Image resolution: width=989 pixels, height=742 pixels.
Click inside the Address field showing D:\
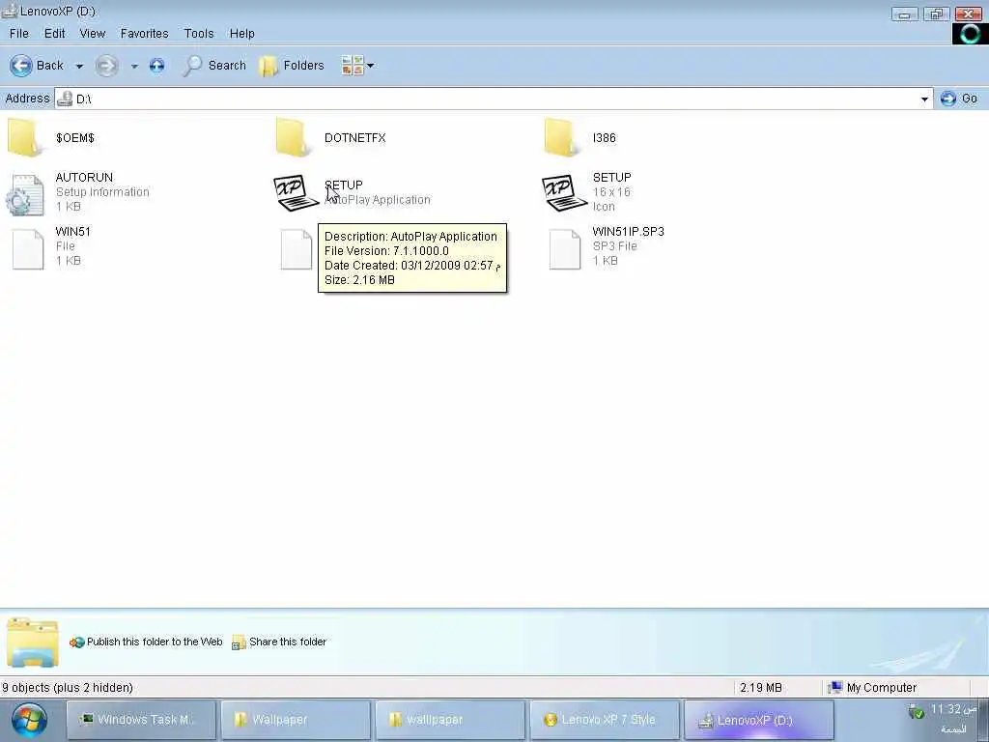(x=492, y=100)
